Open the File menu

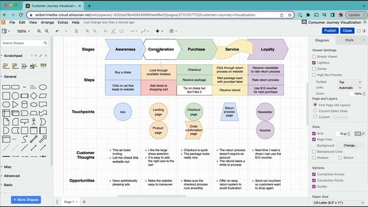pyautogui.click(x=12, y=22)
